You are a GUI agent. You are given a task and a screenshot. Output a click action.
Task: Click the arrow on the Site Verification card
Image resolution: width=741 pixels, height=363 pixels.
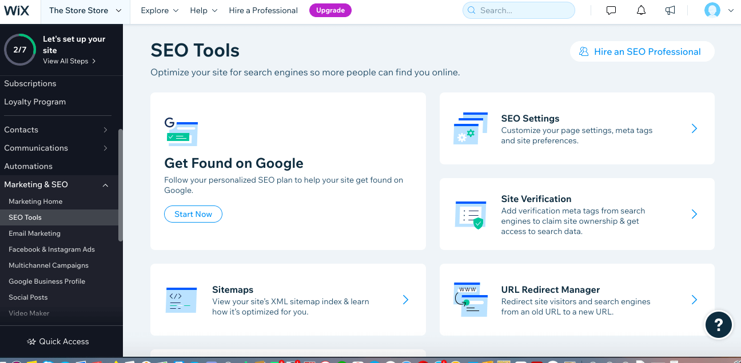click(694, 214)
